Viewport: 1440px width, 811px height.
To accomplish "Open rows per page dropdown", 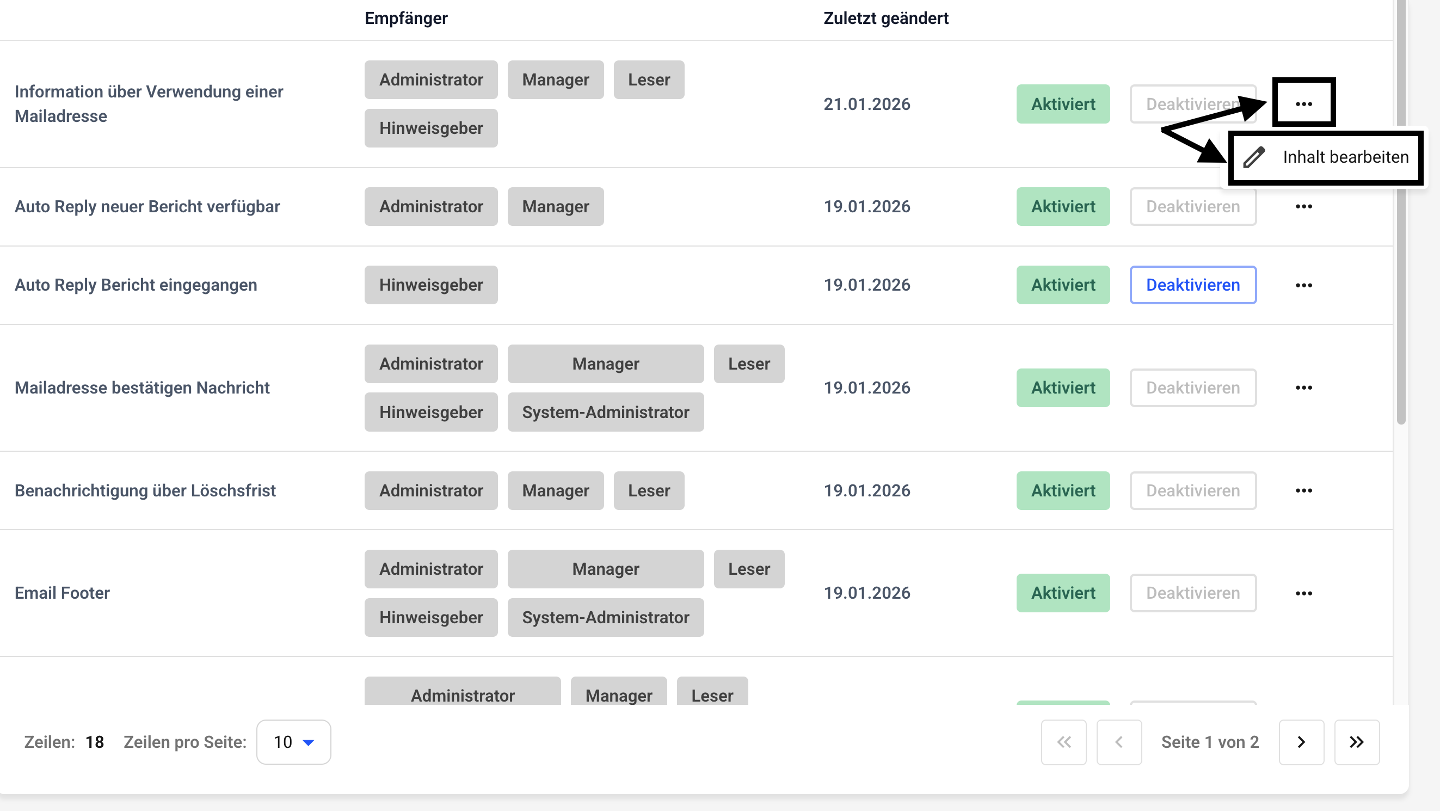I will [293, 742].
